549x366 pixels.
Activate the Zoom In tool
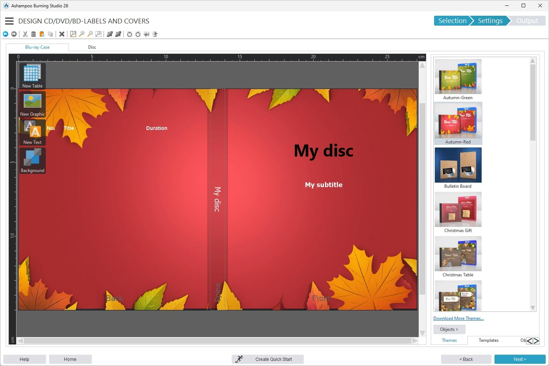pos(81,34)
